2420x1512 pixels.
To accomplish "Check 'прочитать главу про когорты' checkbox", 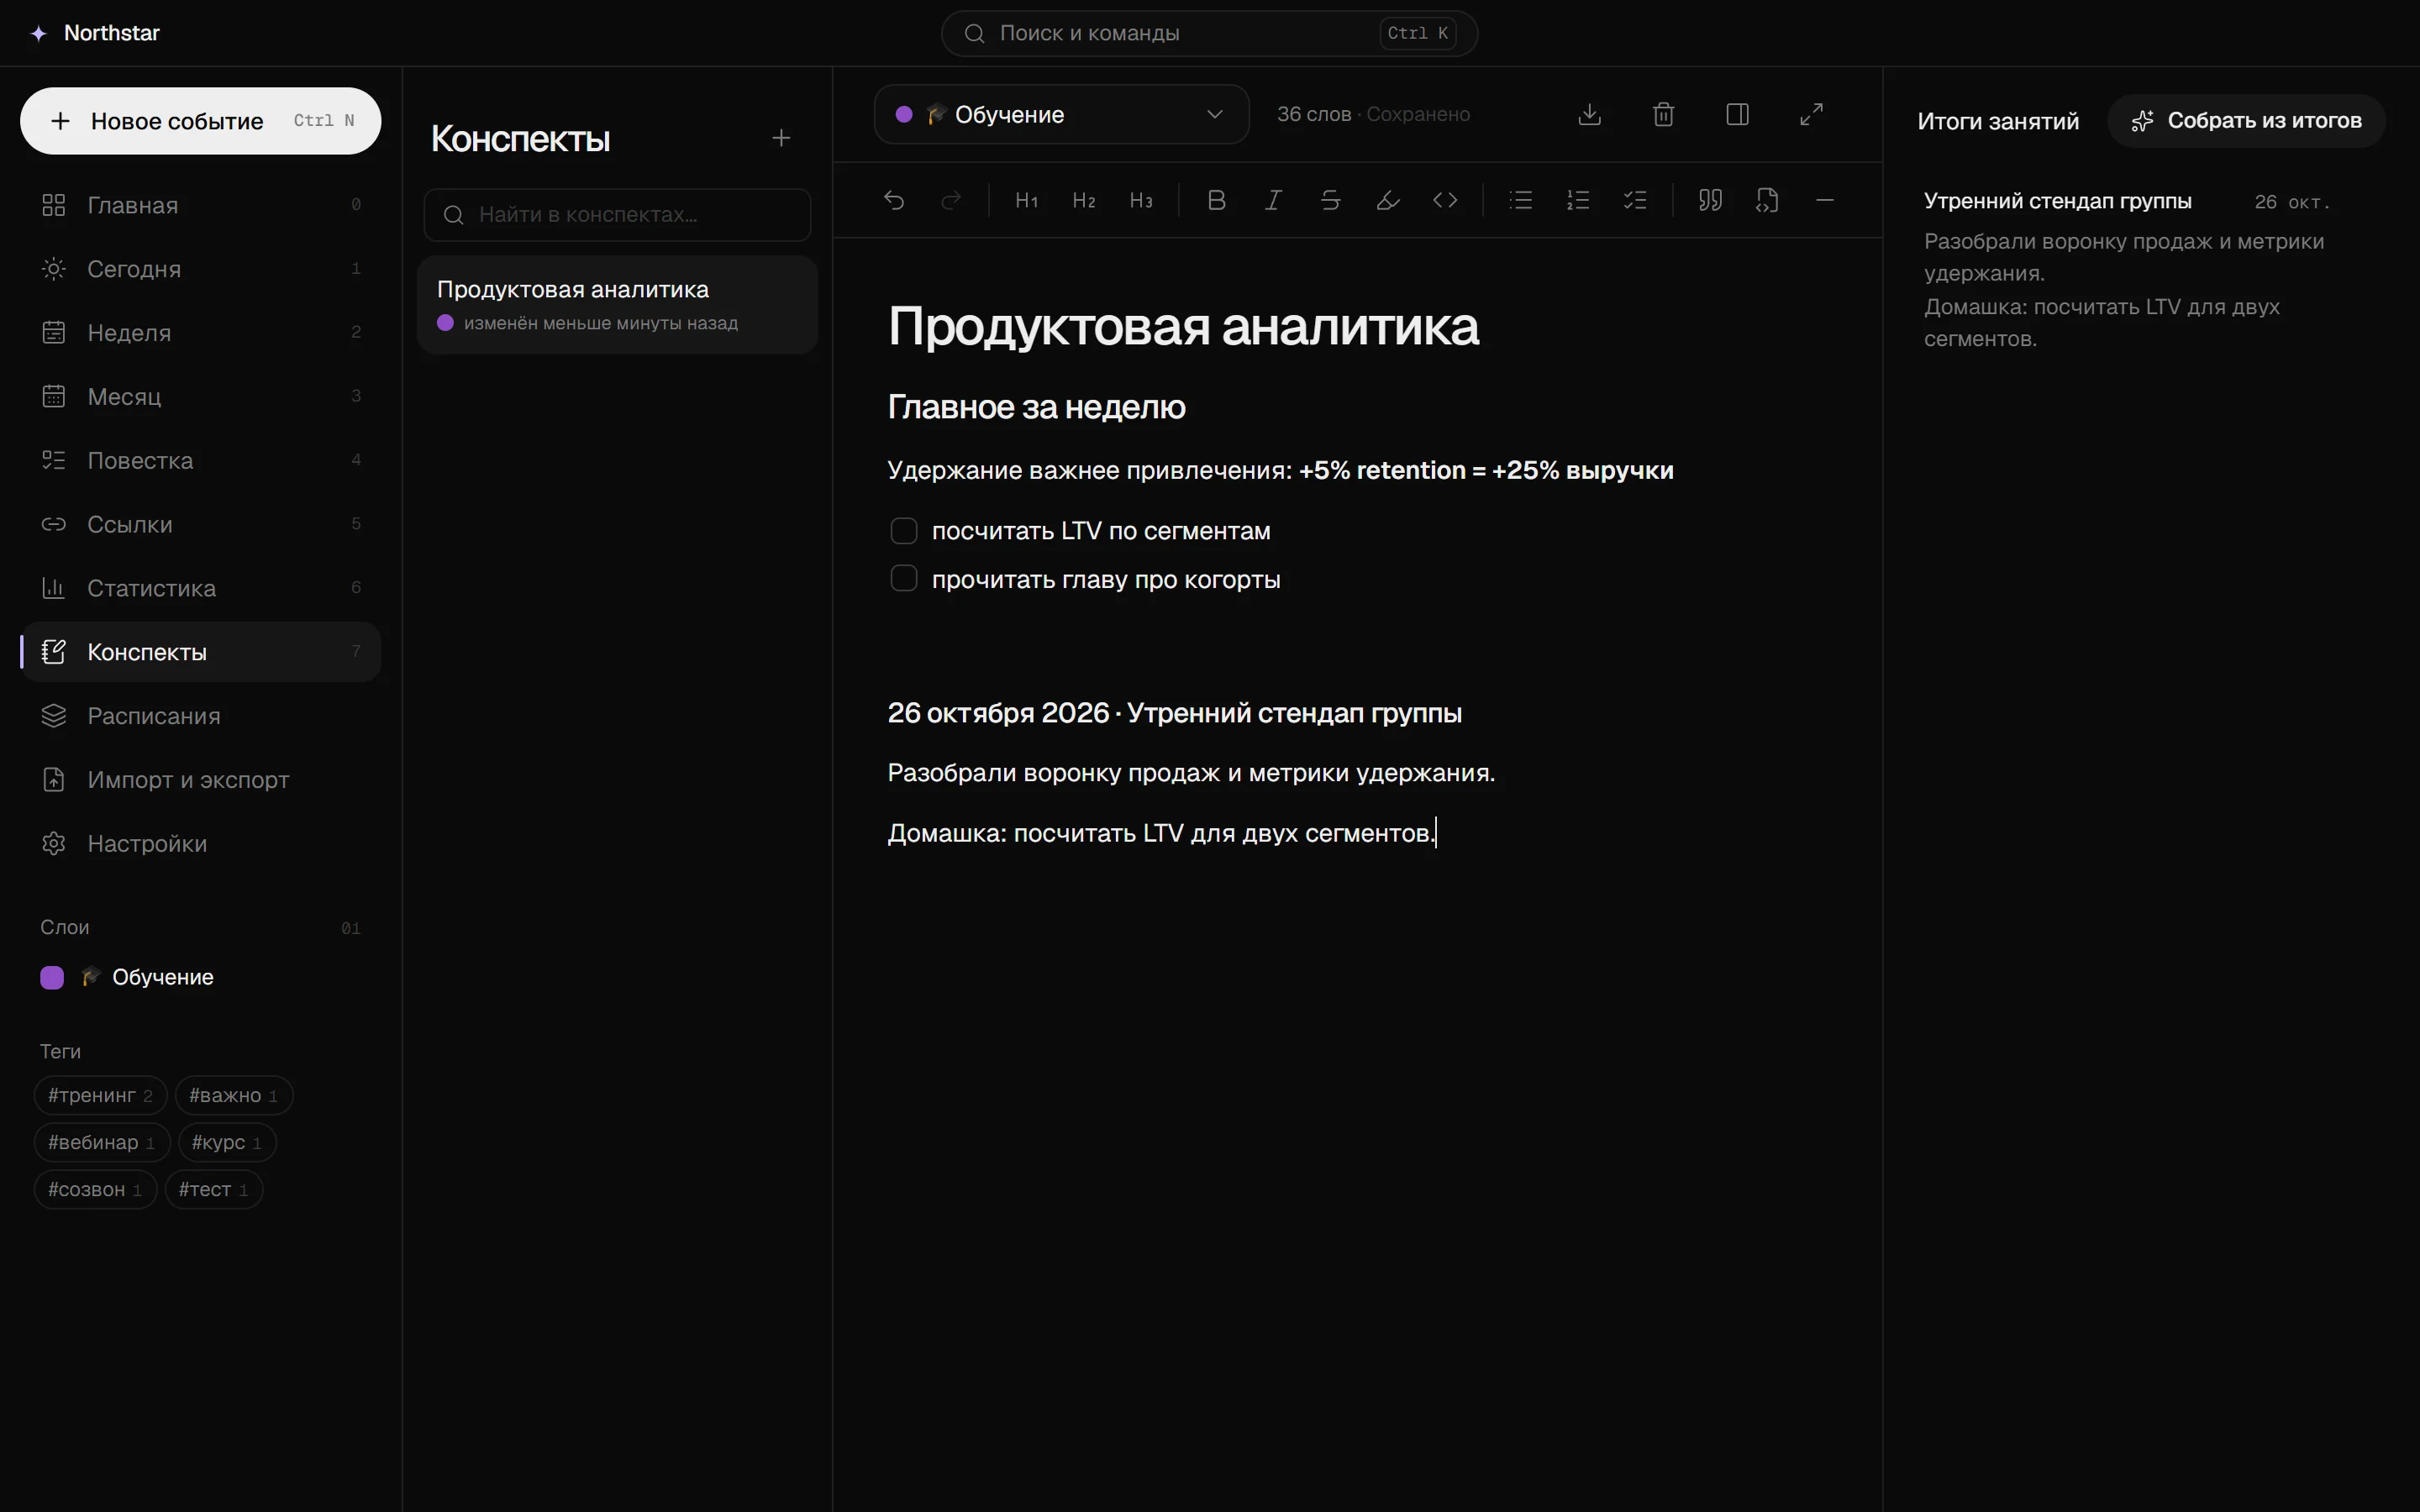I will coord(903,579).
